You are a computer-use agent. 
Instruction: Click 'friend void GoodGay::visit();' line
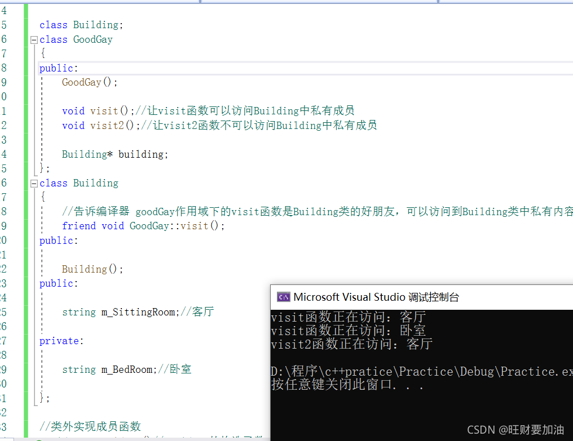coord(143,226)
